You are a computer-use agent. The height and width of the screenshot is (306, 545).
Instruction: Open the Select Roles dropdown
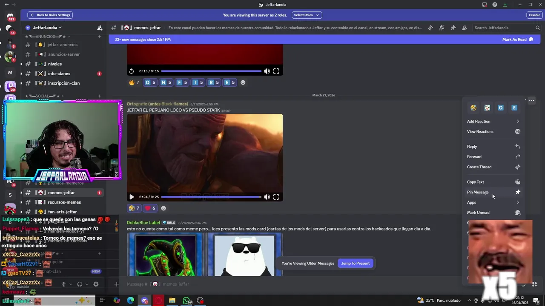[307, 15]
